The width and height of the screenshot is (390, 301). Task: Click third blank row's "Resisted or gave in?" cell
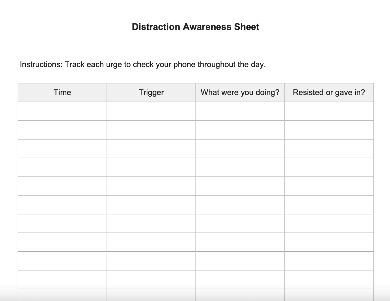(x=329, y=149)
